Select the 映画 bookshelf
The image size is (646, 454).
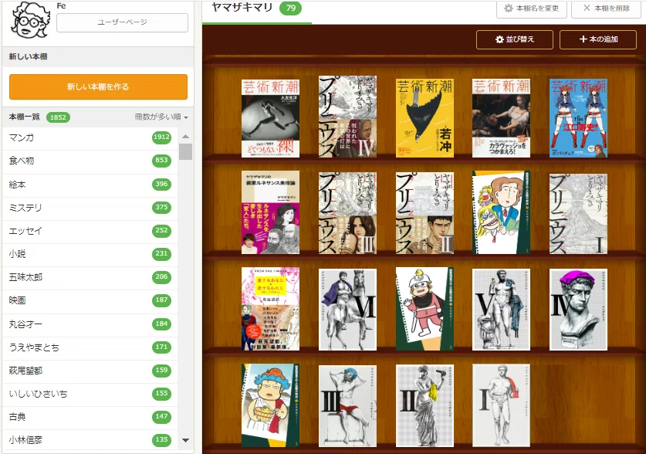(90, 300)
